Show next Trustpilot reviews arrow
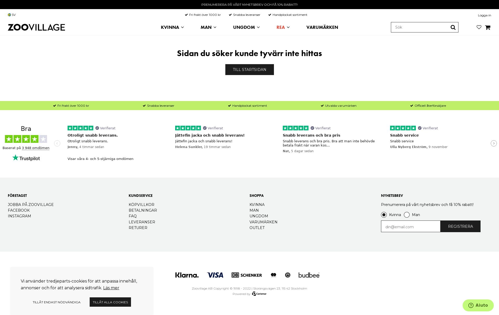Screen dimensions: 499x315 coord(494,143)
